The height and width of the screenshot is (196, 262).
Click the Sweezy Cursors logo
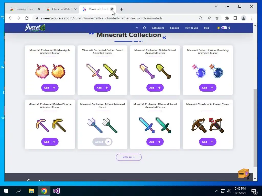35,28
